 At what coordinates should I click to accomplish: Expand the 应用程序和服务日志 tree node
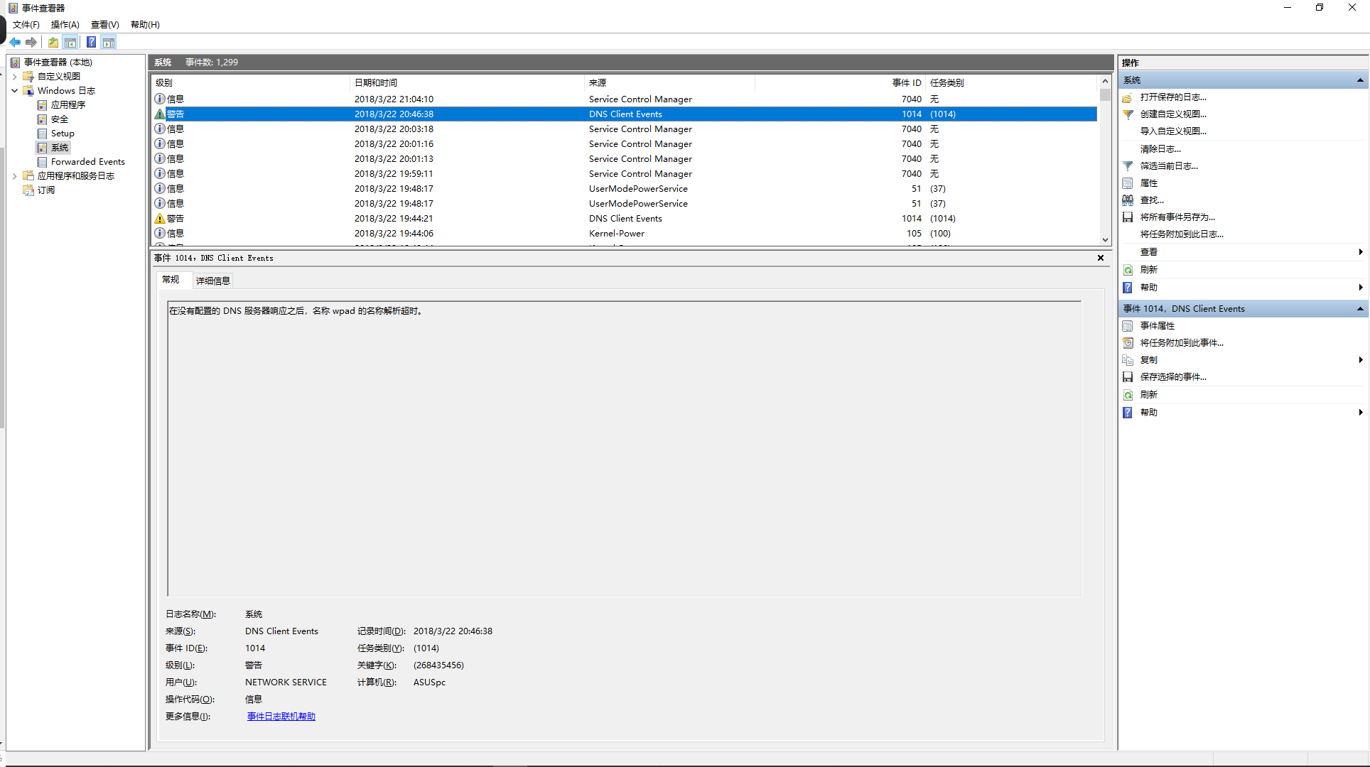click(x=15, y=176)
